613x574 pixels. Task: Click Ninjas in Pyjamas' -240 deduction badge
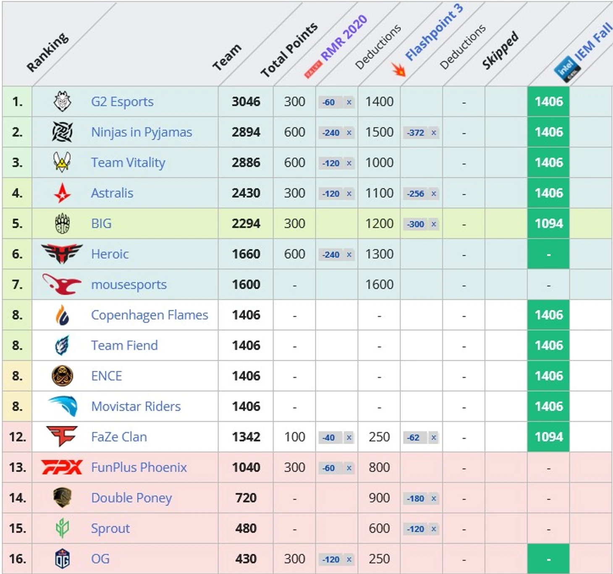click(x=336, y=133)
